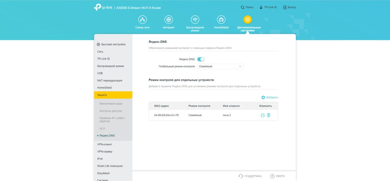This screenshot has width=390, height=181.
Task: Click the edit icon for nova 3
Action: pos(263,115)
